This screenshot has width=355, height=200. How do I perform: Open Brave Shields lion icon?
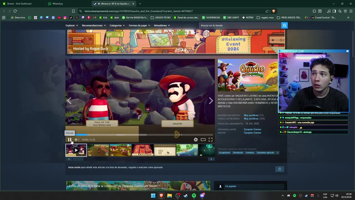point(273,11)
